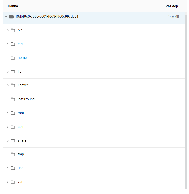Collapse the root volume tree node
This screenshot has height=194, width=189.
pos(6,17)
